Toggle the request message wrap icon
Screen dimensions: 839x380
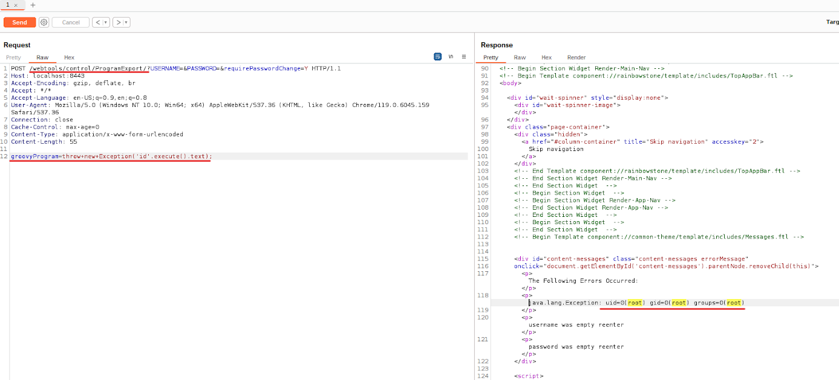point(437,56)
